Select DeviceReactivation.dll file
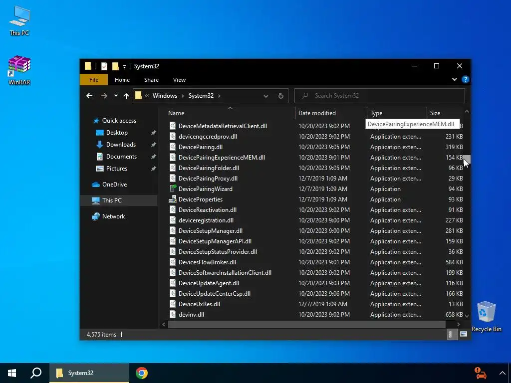 (207, 210)
